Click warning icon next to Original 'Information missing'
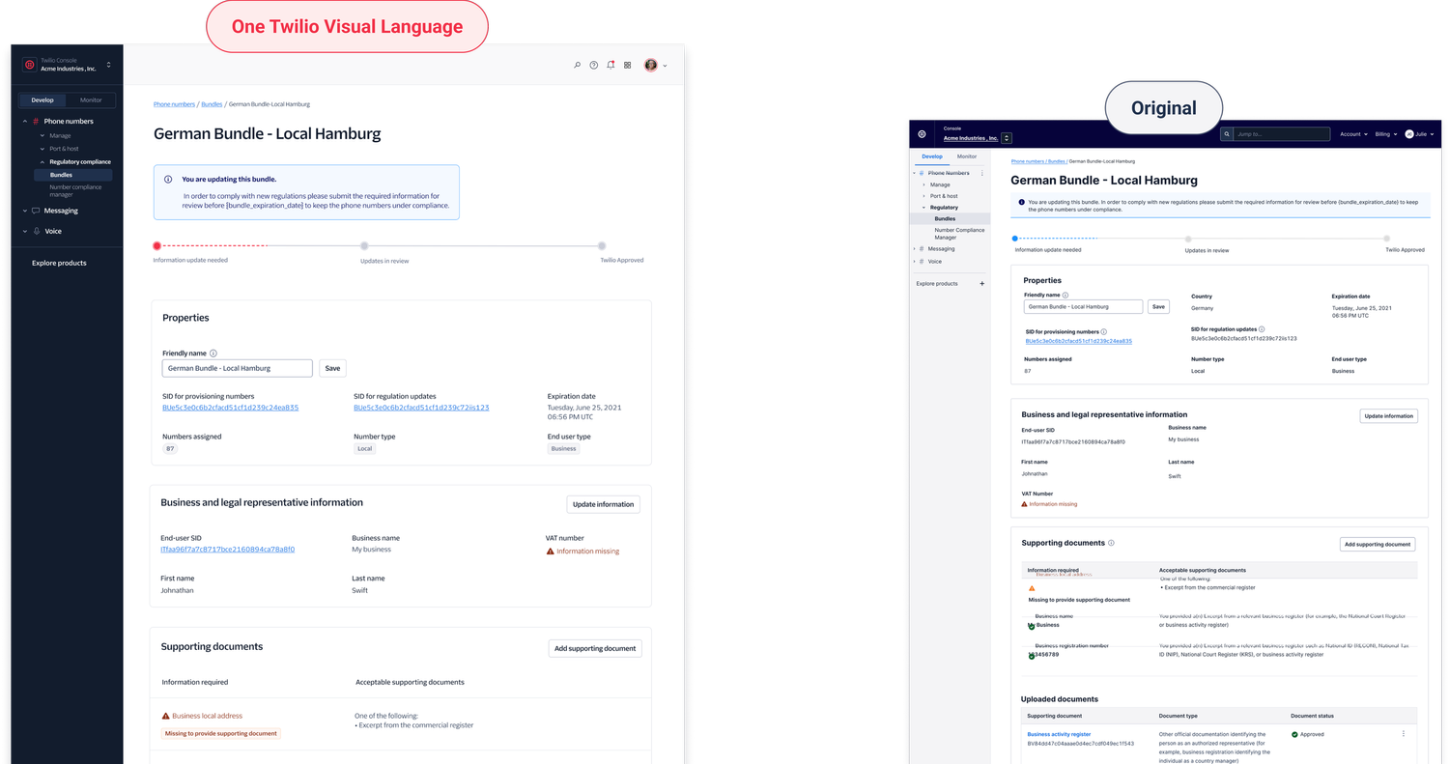The width and height of the screenshot is (1449, 764). 1025,504
